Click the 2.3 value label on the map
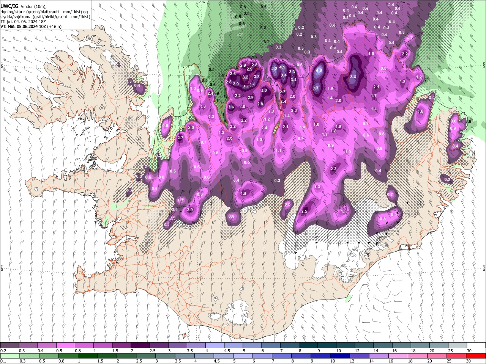486x364 pixels. 294,111
